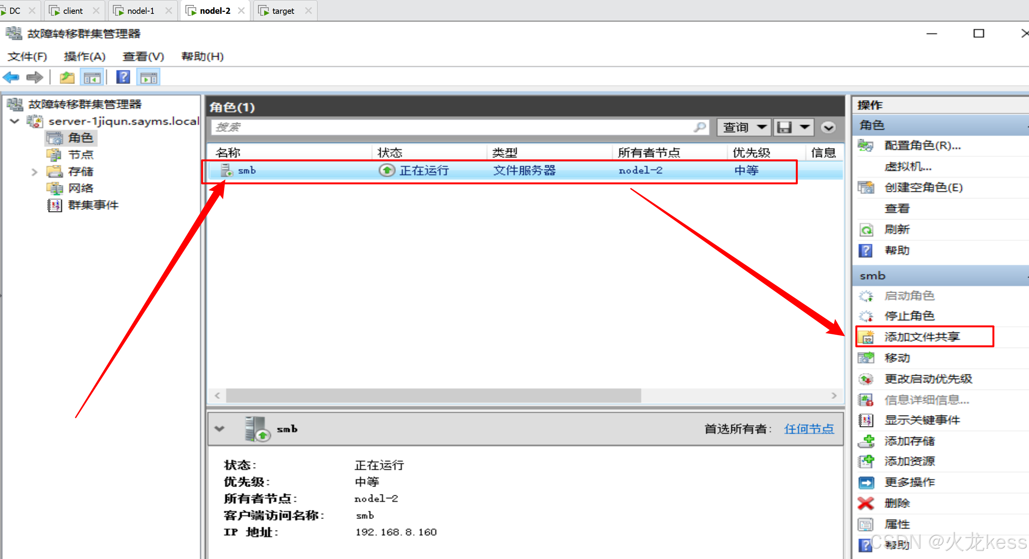
Task: Switch to the target VM tab
Action: 283,11
